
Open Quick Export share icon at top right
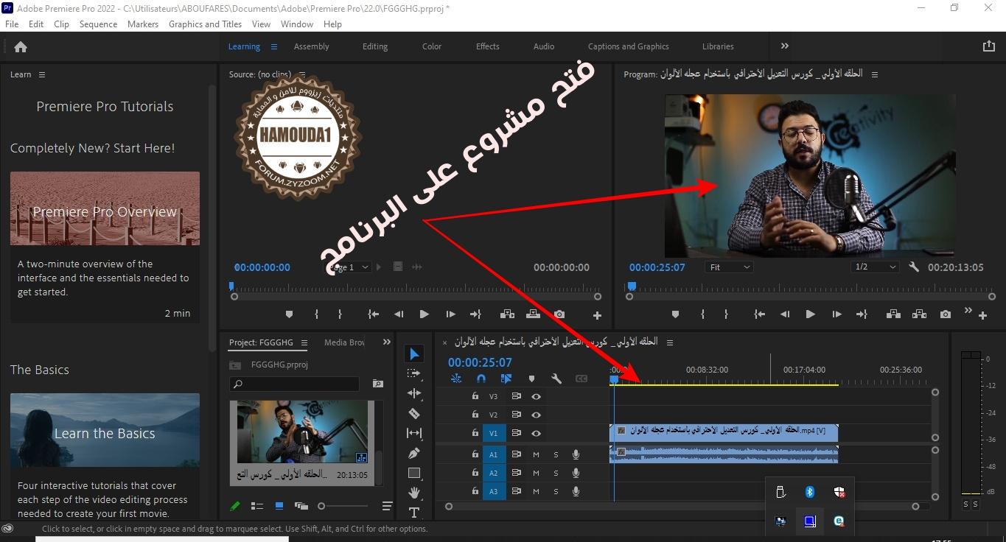(x=989, y=46)
